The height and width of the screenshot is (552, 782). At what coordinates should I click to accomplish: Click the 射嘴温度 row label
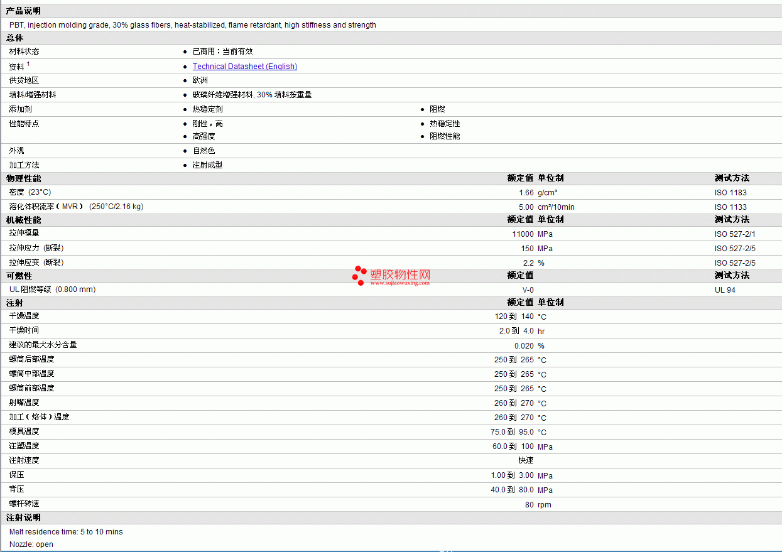pyautogui.click(x=24, y=403)
